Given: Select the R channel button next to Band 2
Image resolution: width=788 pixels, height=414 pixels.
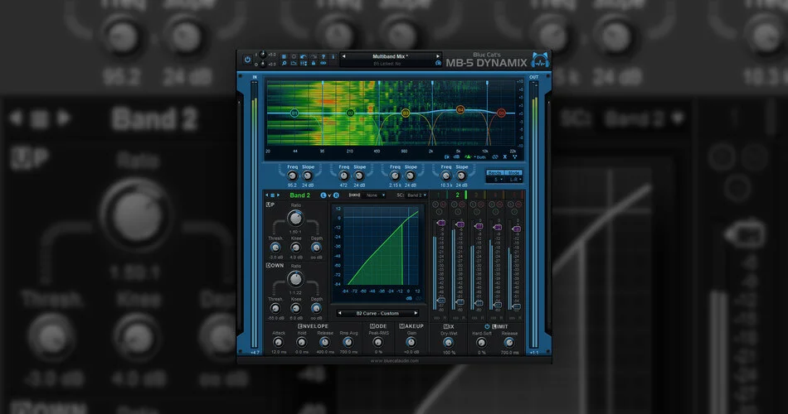Looking at the screenshot, I should [336, 195].
